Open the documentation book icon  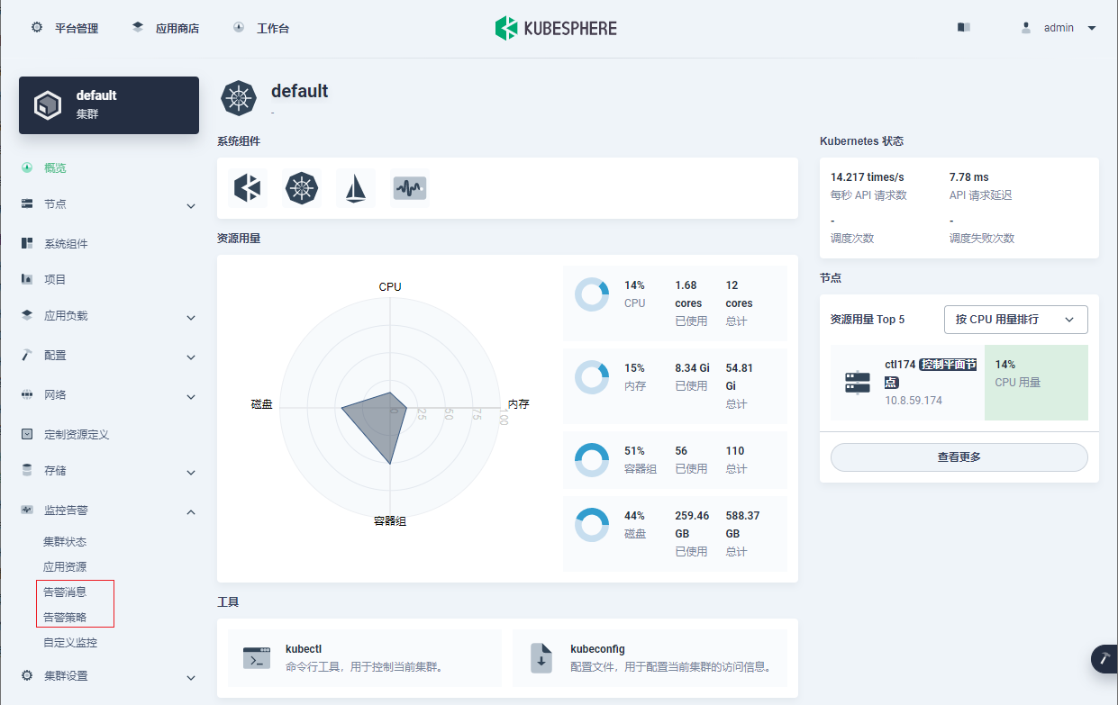[964, 28]
